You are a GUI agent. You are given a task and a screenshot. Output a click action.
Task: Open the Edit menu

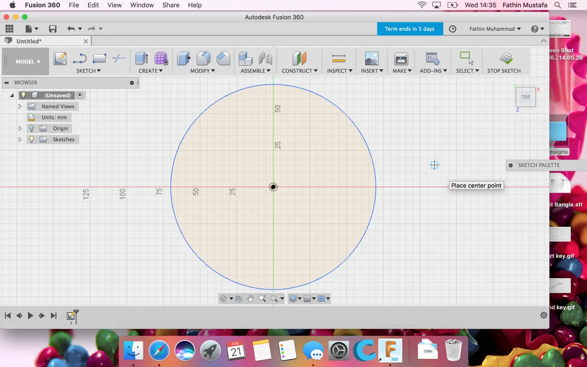point(93,5)
